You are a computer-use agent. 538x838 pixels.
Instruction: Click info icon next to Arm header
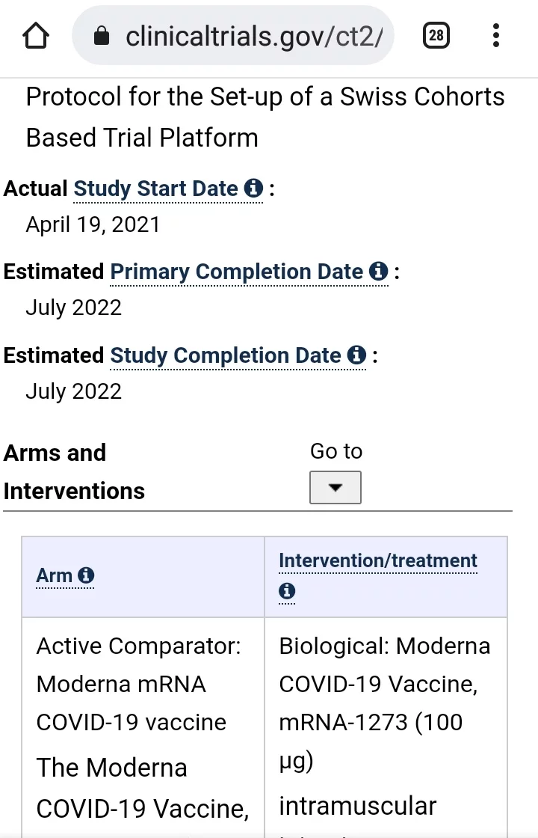86,575
